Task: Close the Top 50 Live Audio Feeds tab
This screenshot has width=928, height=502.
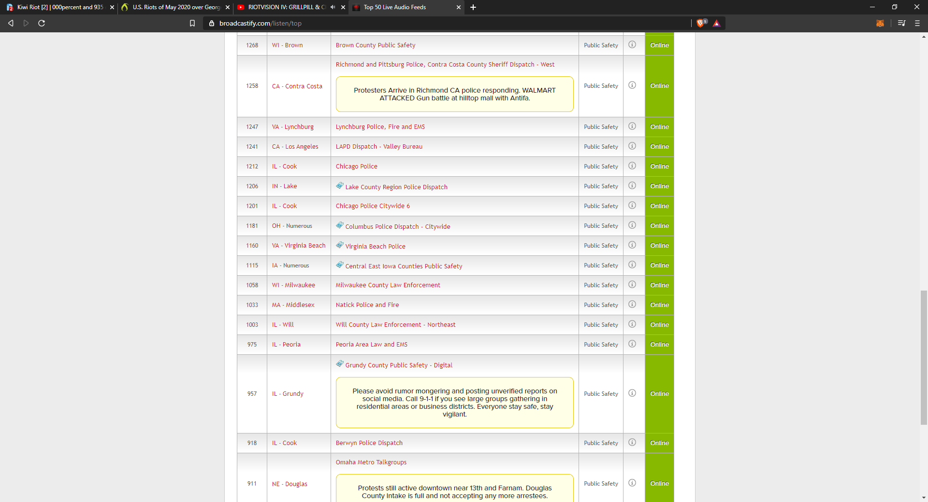Action: (459, 7)
